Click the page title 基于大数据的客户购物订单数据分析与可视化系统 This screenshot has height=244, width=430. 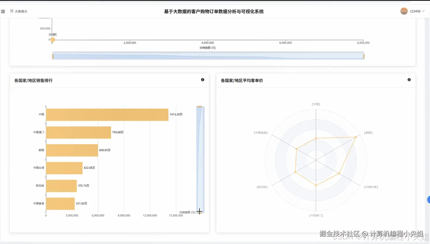coord(214,11)
